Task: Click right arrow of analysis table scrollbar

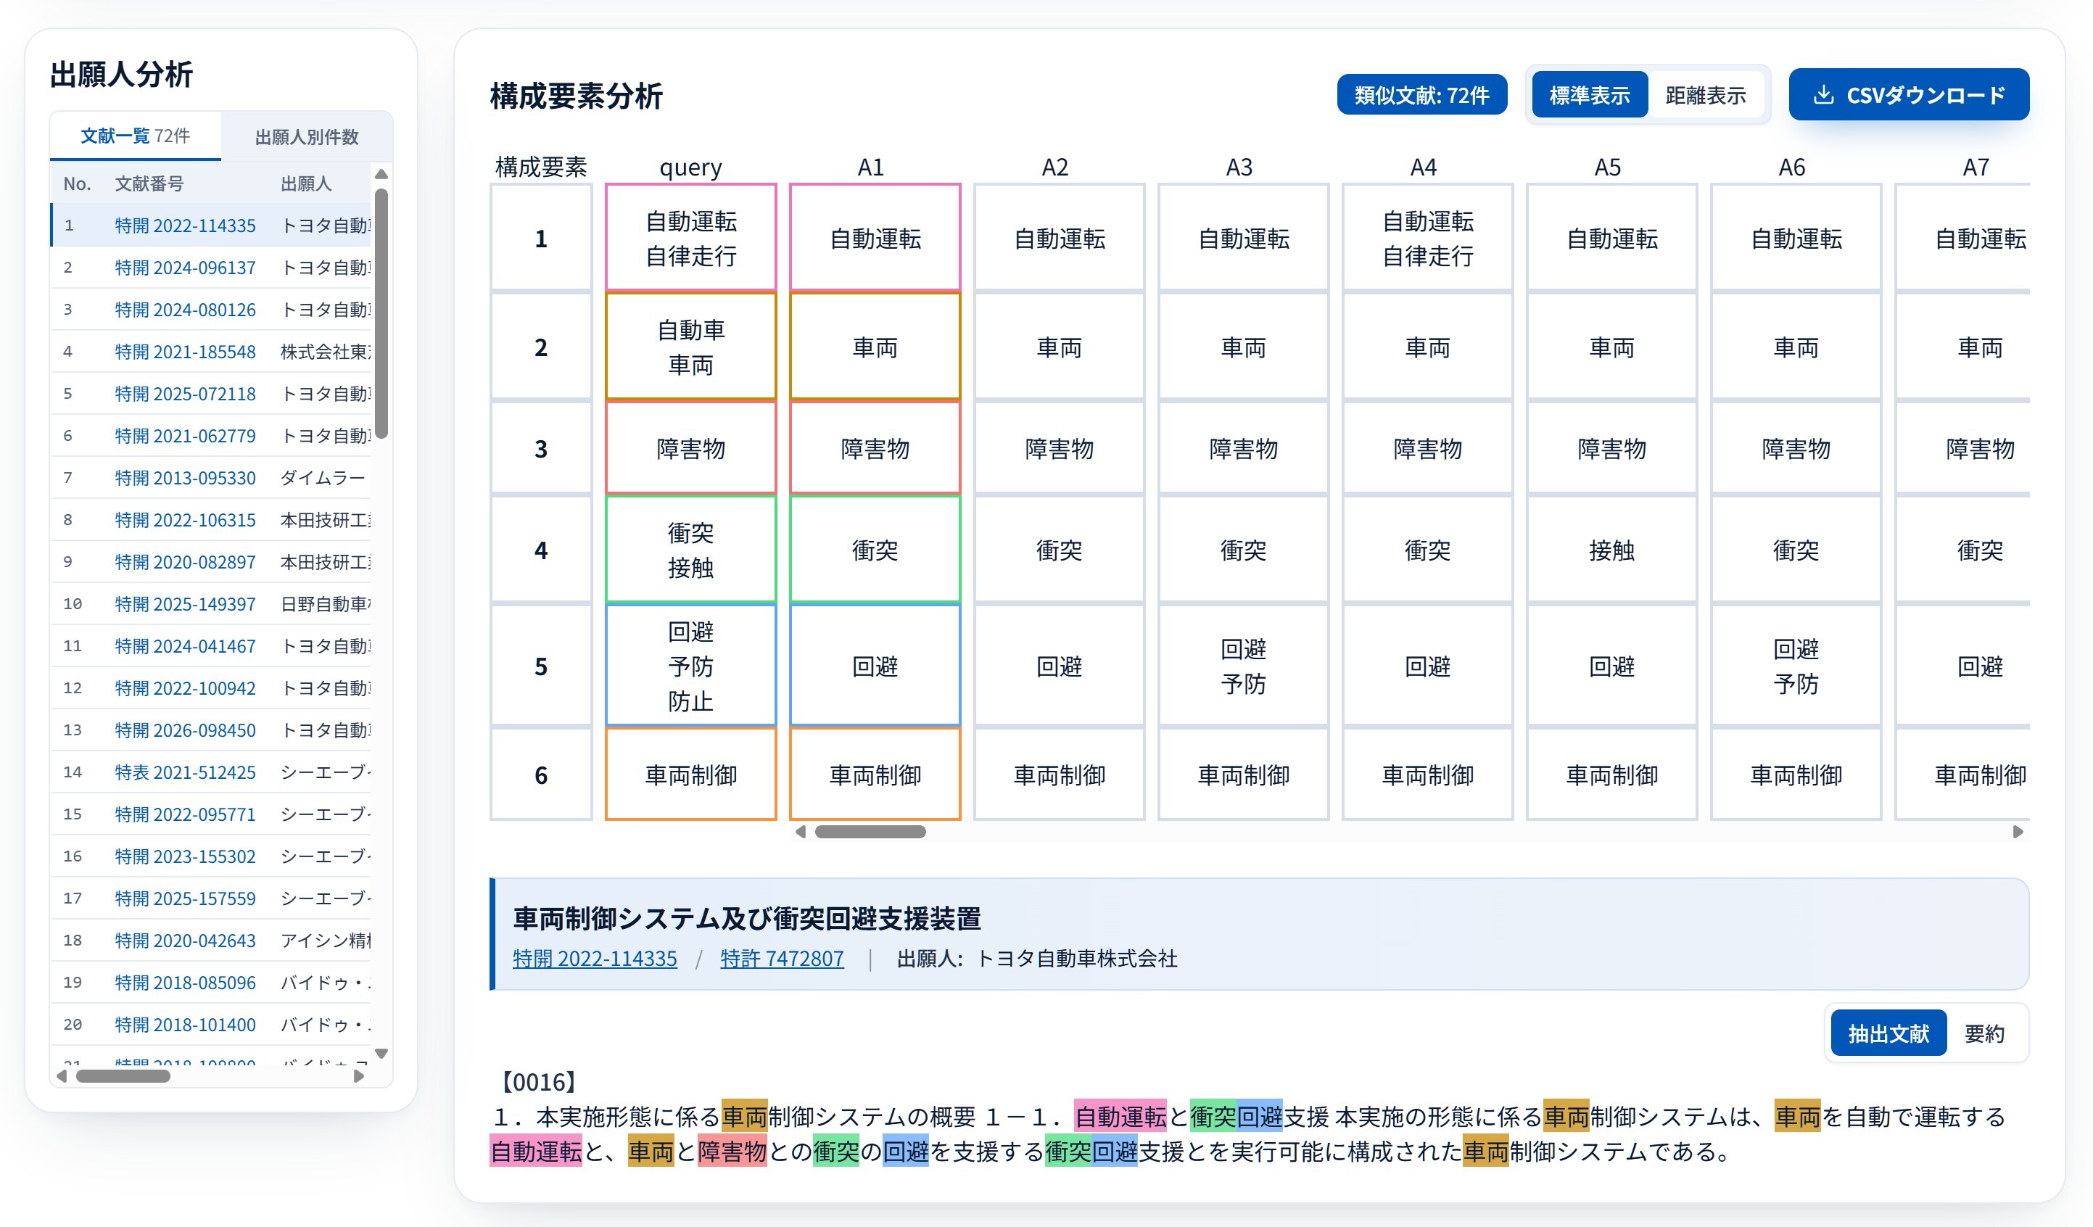Action: click(2018, 832)
